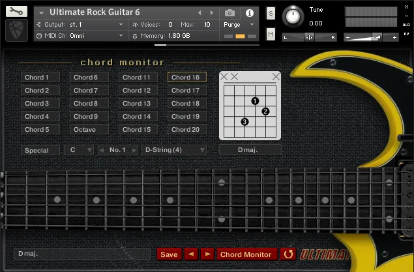Open the Purge dropdown menu
Viewport: 414px width, 272px height.
pos(239,25)
